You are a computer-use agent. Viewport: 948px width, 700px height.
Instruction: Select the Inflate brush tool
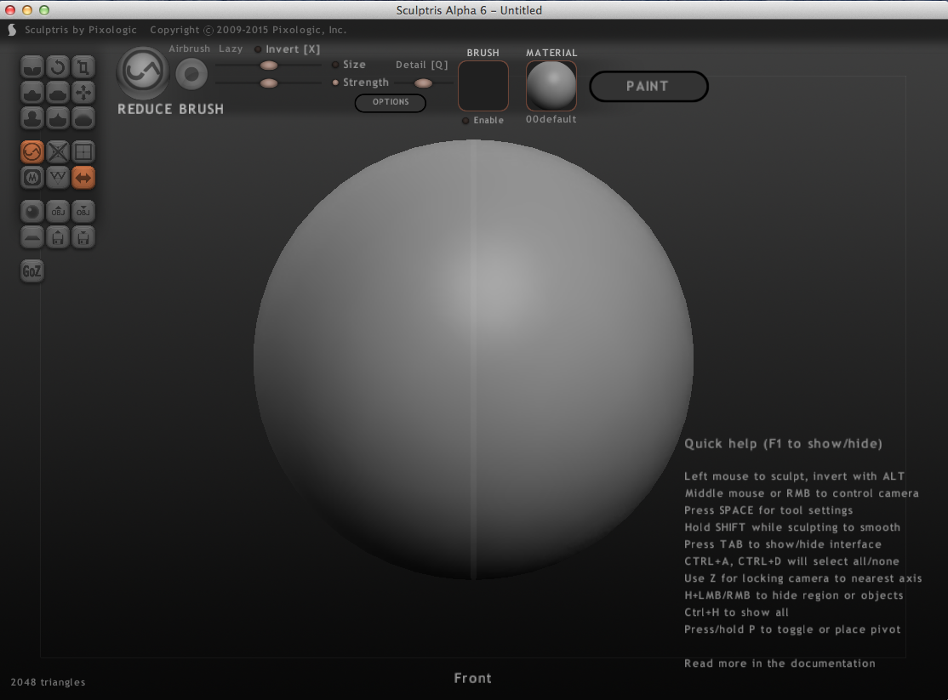pos(32,118)
